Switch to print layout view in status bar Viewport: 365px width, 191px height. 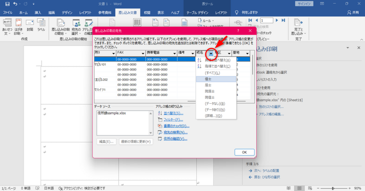(x=299, y=188)
